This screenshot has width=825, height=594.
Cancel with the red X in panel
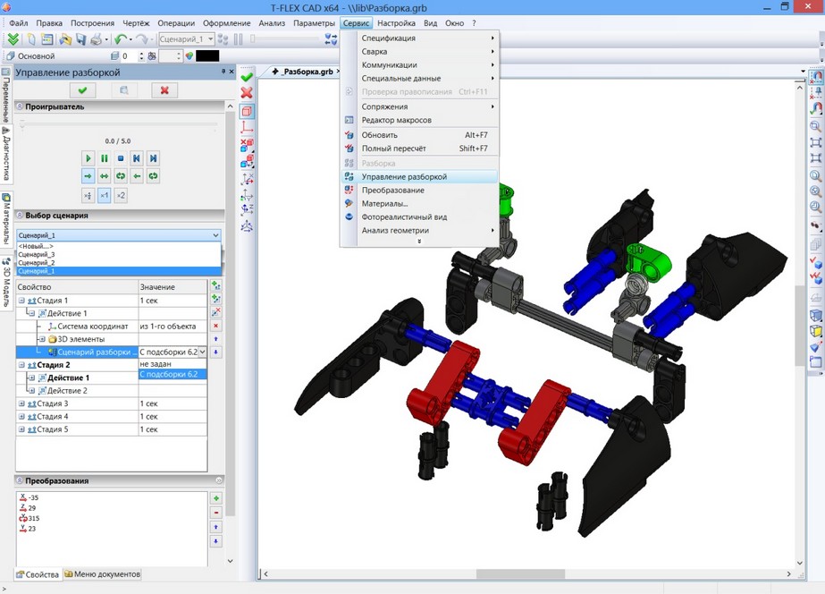point(164,90)
